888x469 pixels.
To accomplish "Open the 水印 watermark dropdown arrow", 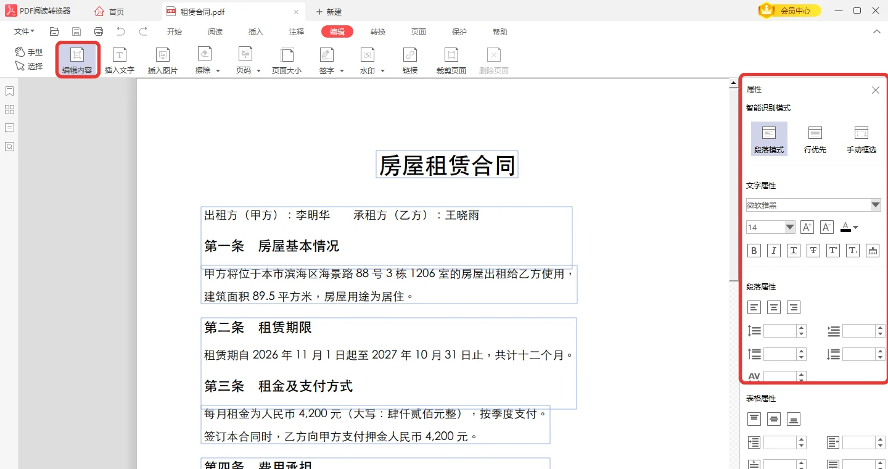I will (382, 71).
